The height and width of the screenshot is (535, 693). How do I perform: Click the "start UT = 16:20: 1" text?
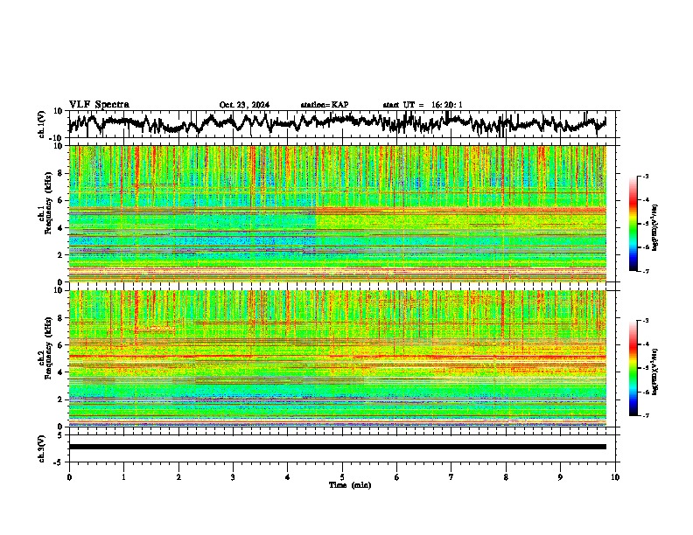coord(423,105)
